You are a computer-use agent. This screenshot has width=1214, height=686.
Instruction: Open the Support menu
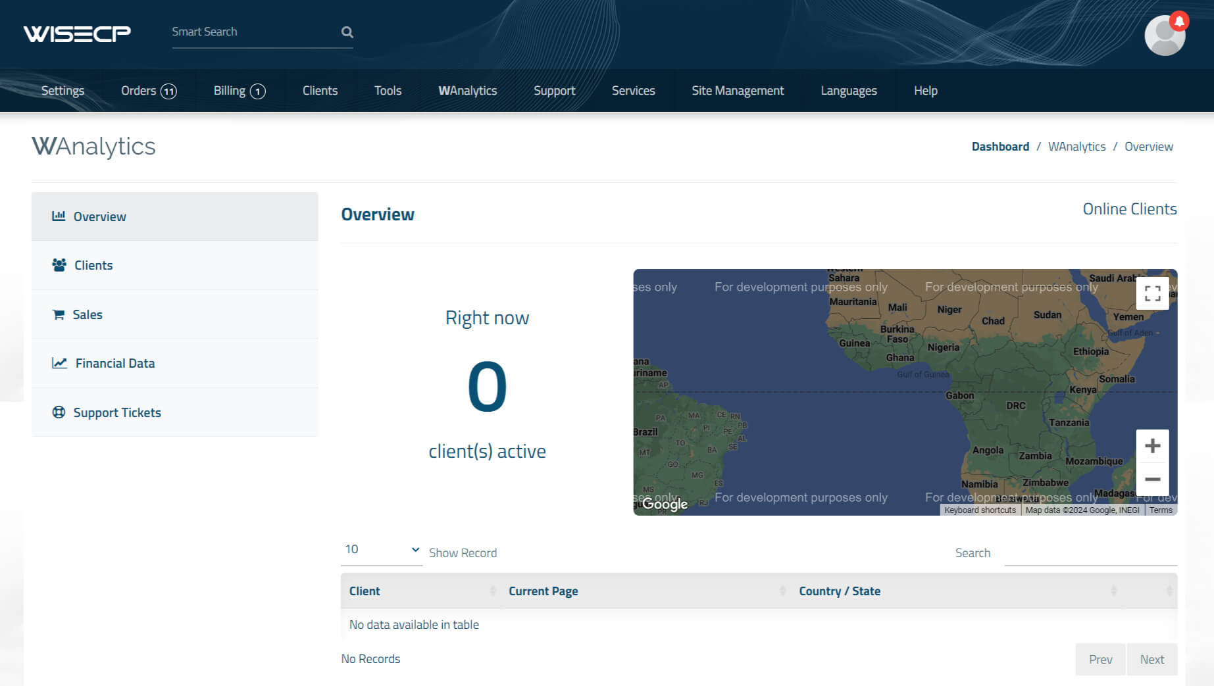[x=554, y=91]
